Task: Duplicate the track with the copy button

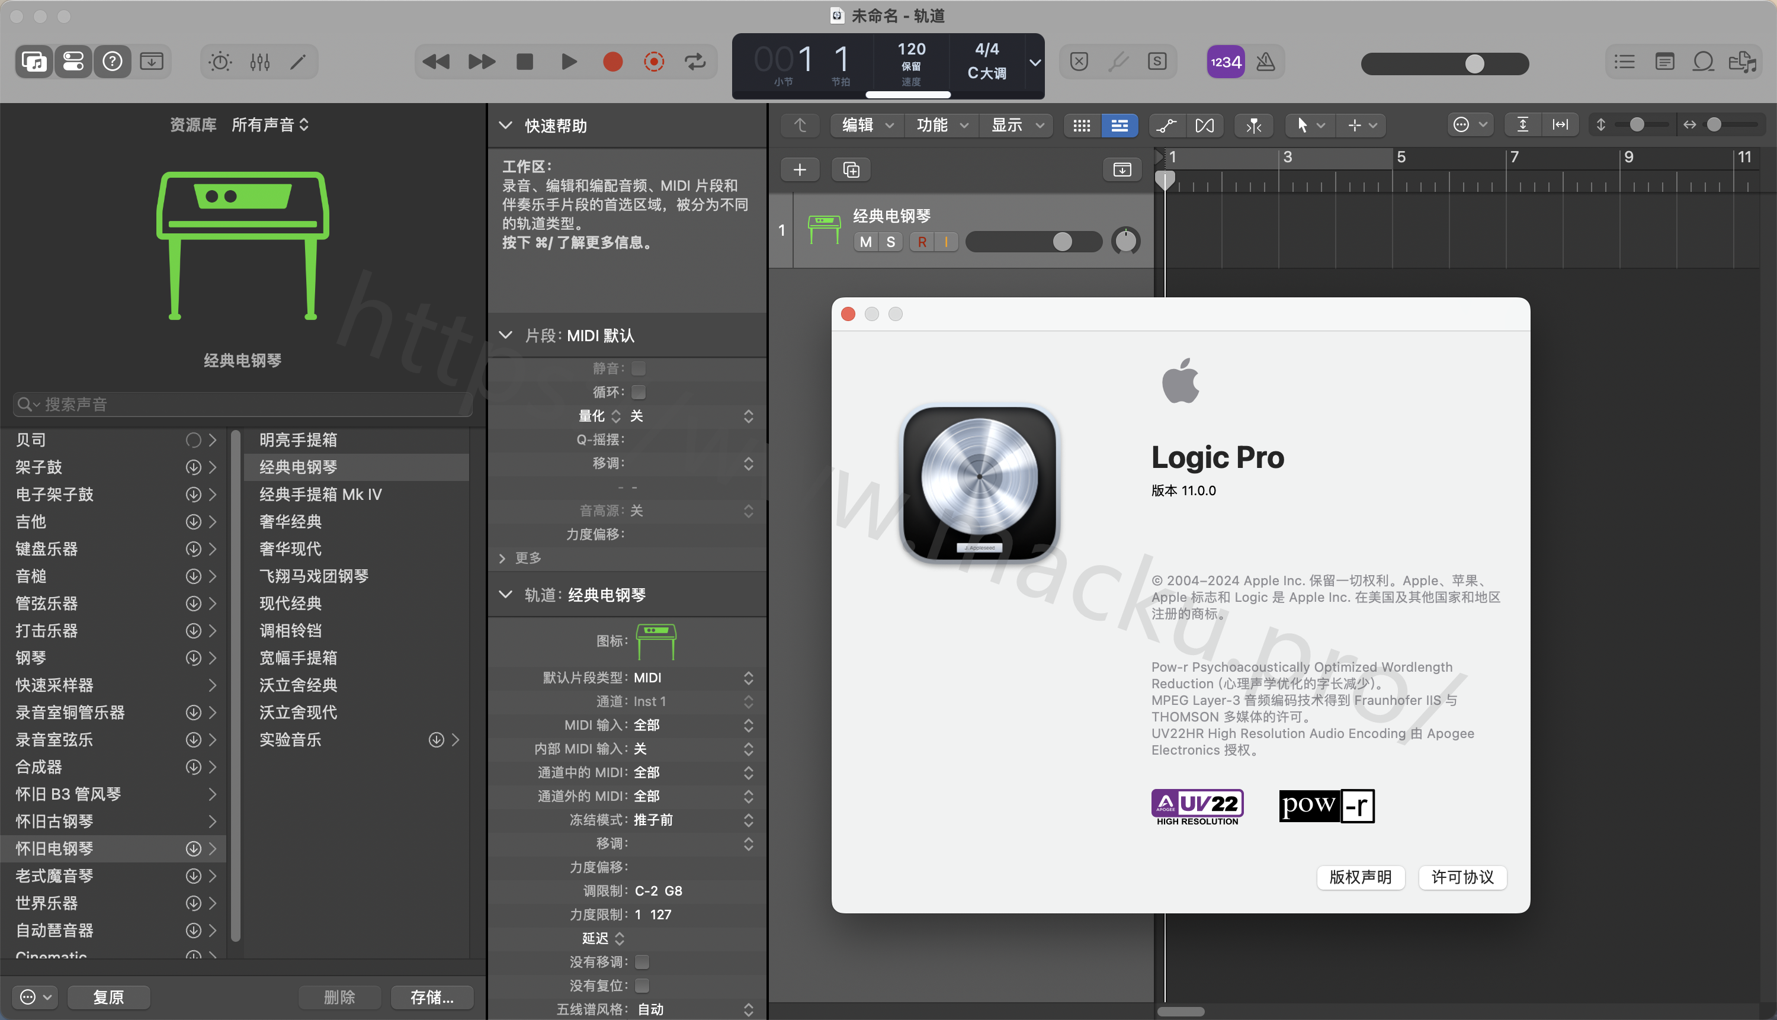Action: (x=851, y=169)
